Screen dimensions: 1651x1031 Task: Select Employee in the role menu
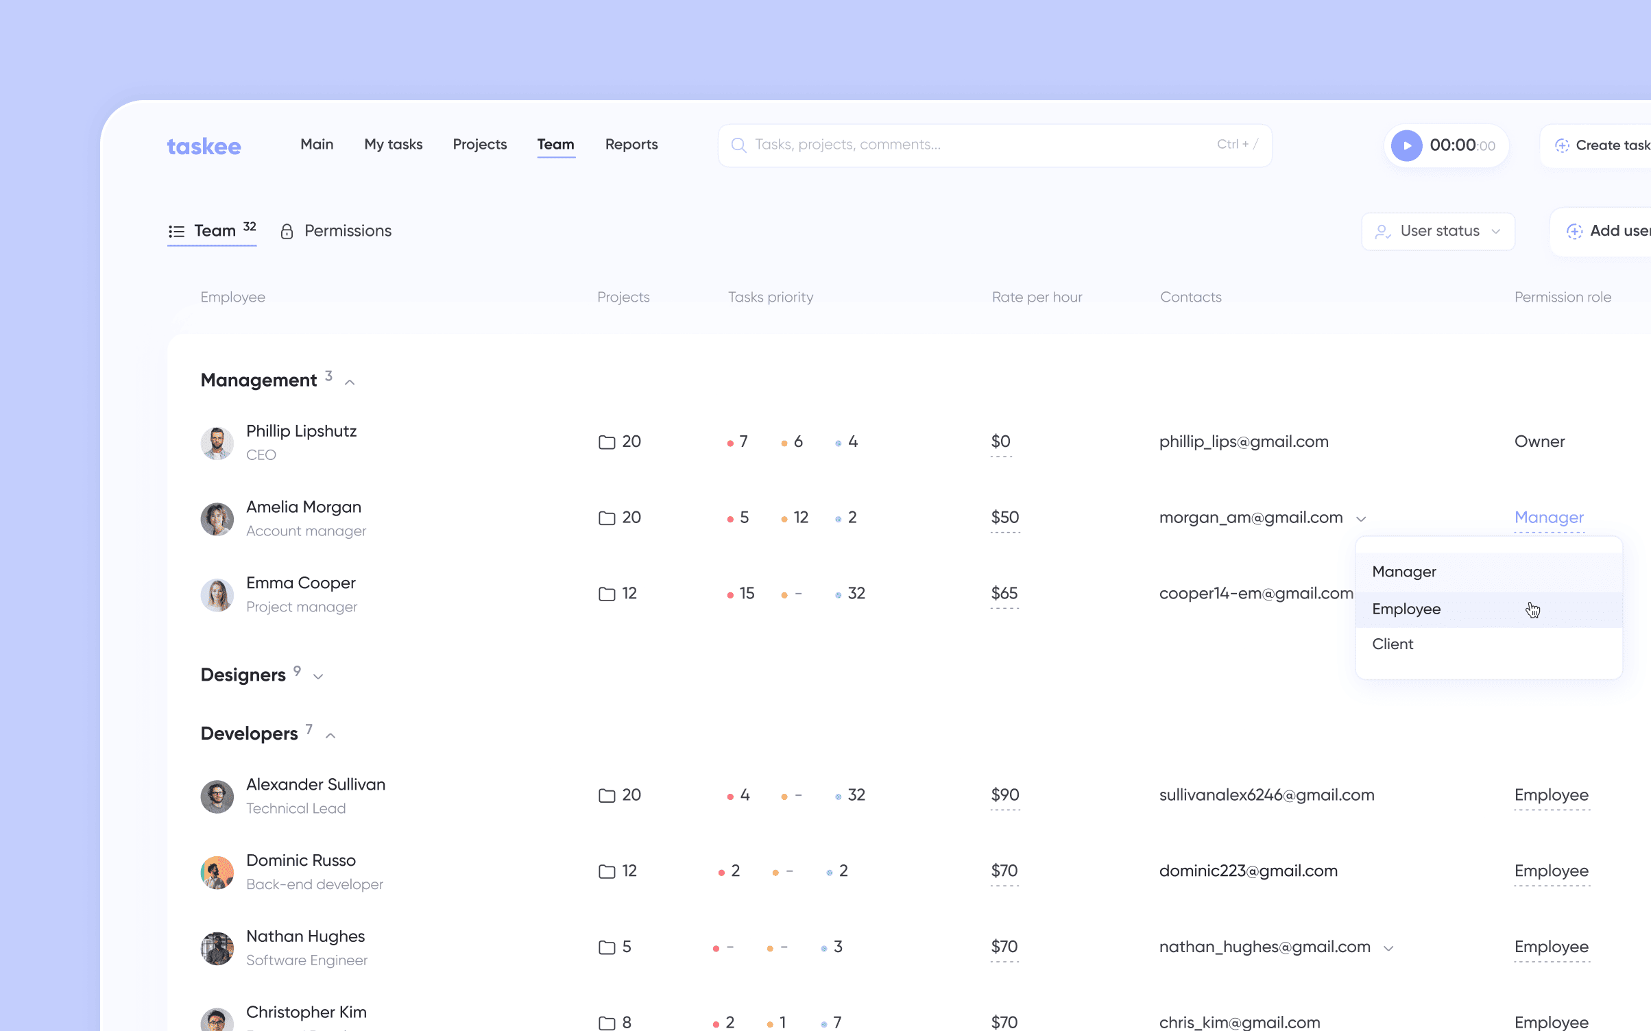coord(1406,609)
